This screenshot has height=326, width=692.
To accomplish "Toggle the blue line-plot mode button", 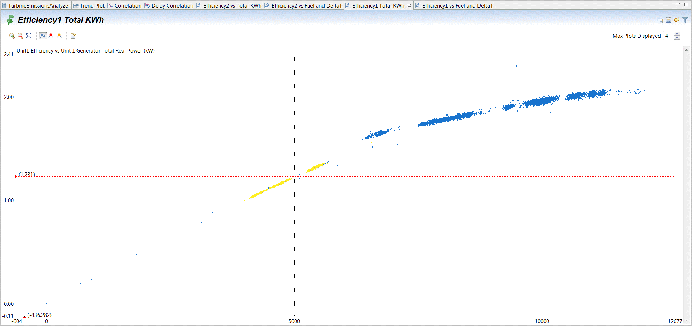I will click(43, 36).
